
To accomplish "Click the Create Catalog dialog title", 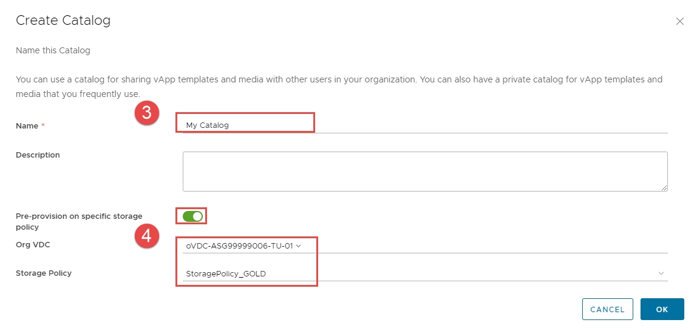I will pos(63,21).
